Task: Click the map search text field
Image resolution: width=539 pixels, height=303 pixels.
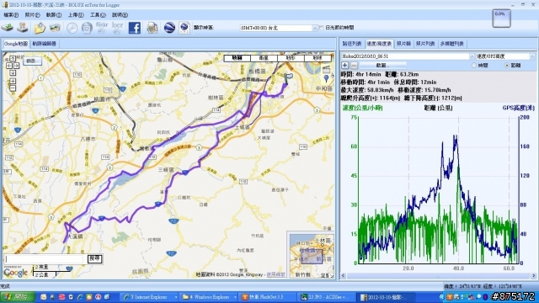Action: pyautogui.click(x=44, y=259)
